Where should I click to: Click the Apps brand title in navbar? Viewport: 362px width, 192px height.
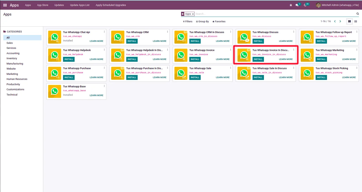point(14,5)
